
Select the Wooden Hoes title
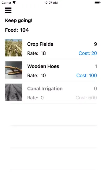pyautogui.click(x=43, y=66)
